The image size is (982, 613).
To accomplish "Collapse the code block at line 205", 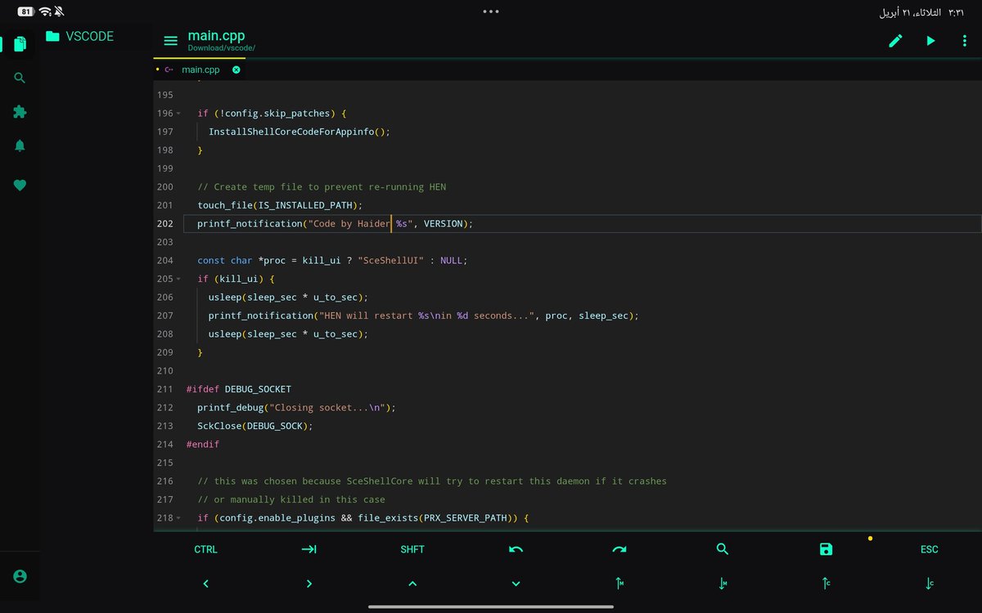I will pos(178,279).
